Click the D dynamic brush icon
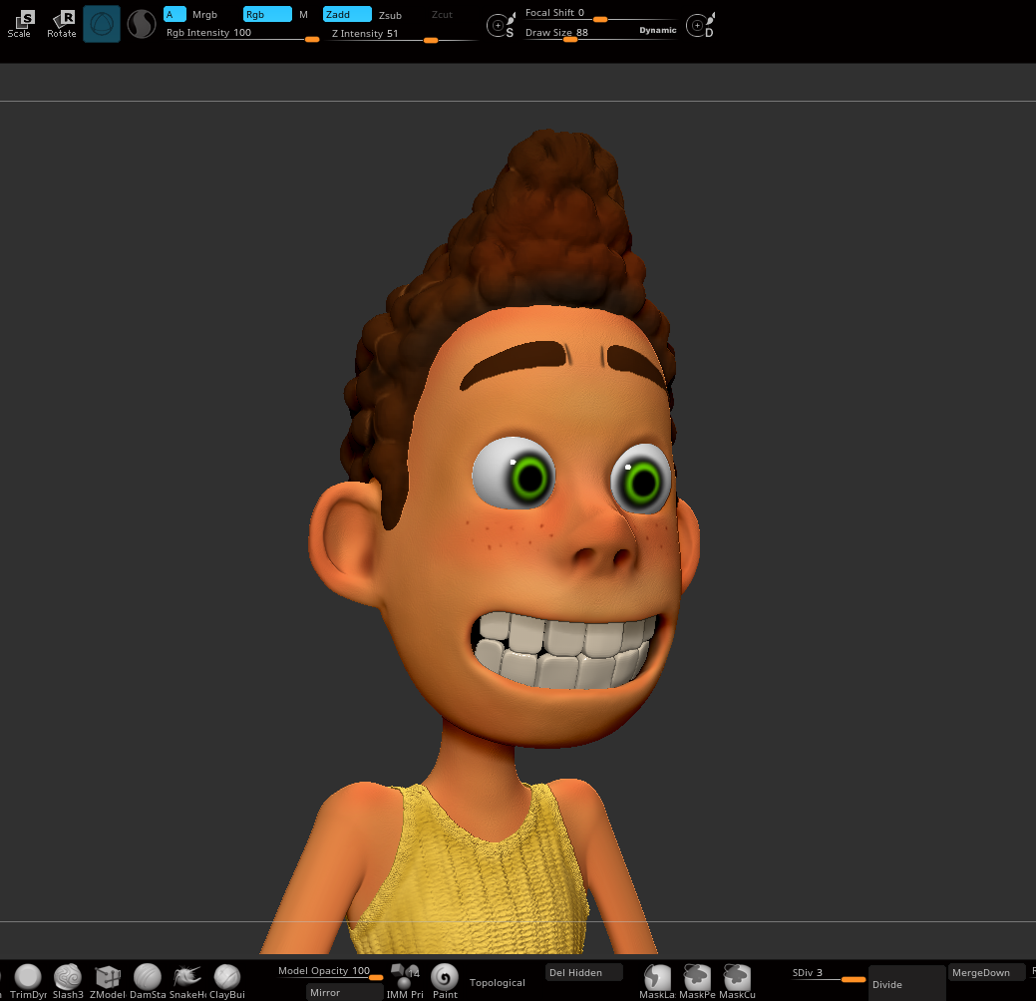 coord(700,25)
